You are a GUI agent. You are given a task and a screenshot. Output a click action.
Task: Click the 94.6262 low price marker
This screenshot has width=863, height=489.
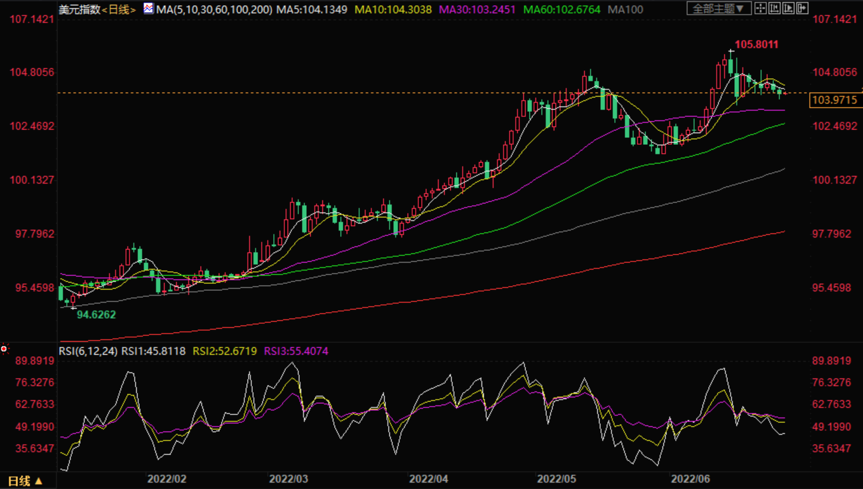(x=96, y=315)
